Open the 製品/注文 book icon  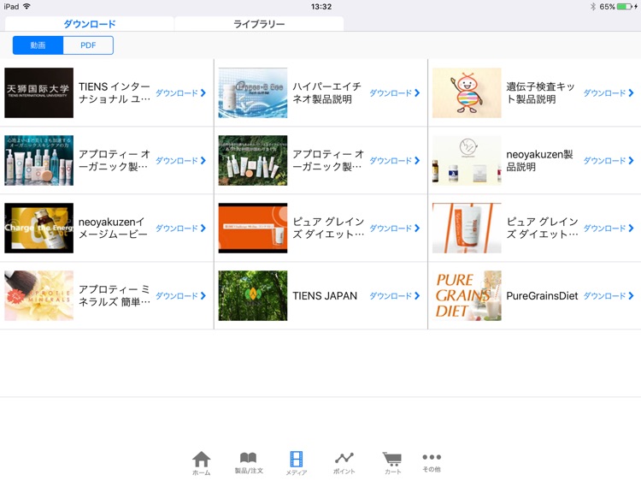coord(249,463)
